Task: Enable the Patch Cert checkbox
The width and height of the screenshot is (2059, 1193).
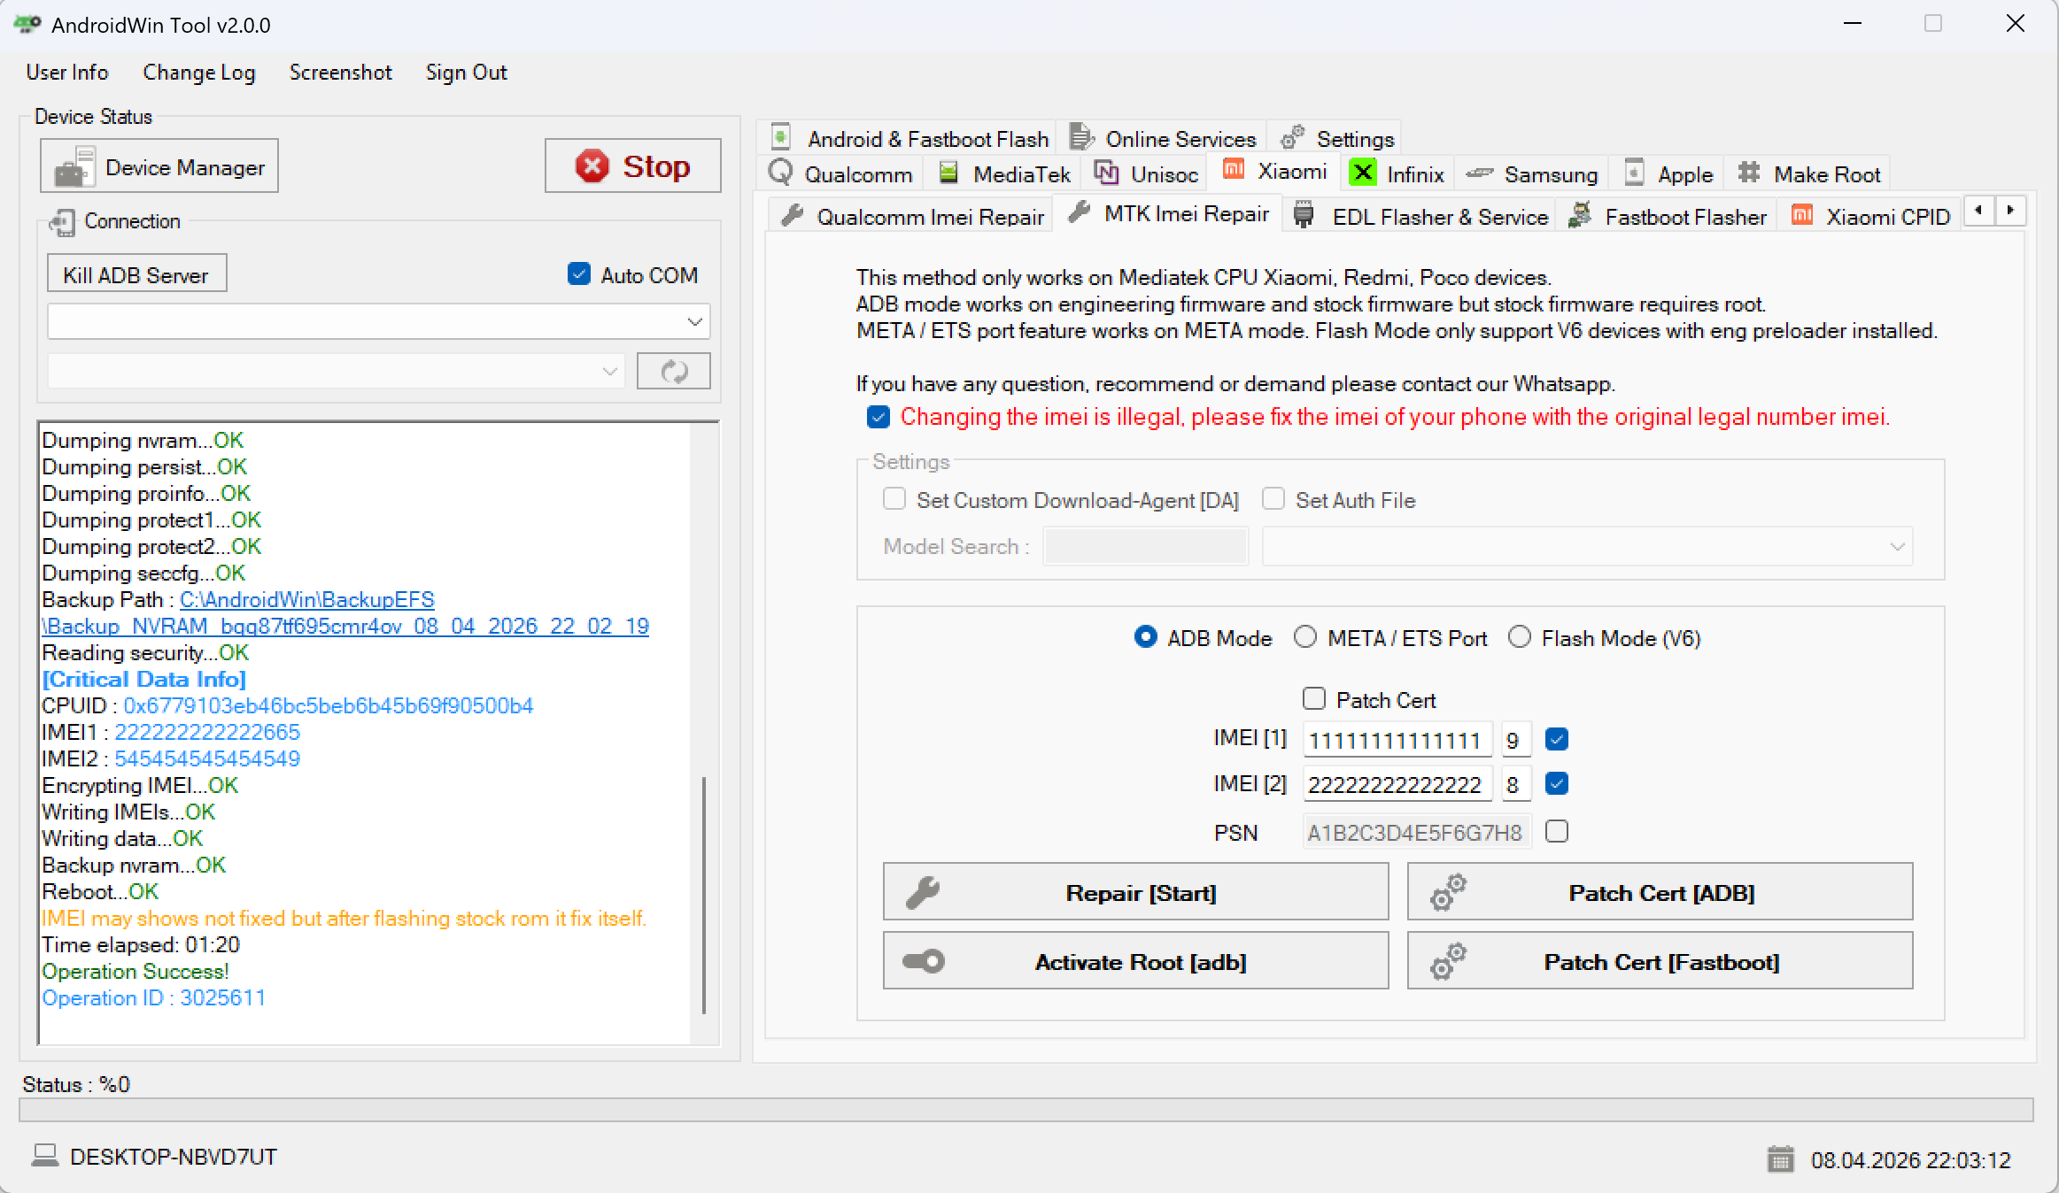Action: (x=1314, y=698)
